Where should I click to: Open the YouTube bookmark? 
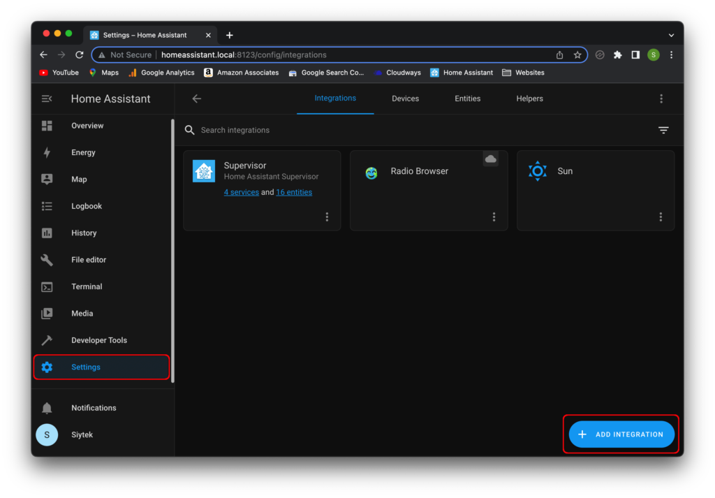[x=59, y=73]
